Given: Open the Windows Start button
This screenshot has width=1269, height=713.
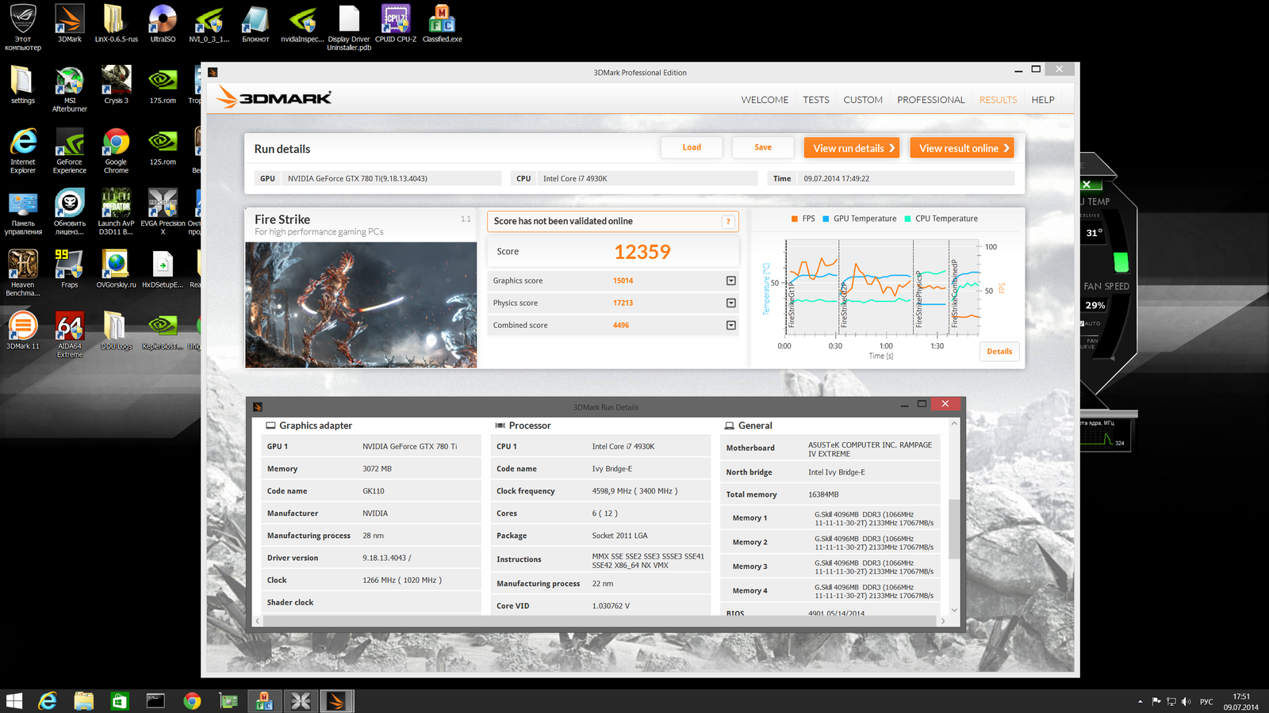Looking at the screenshot, I should [x=14, y=701].
